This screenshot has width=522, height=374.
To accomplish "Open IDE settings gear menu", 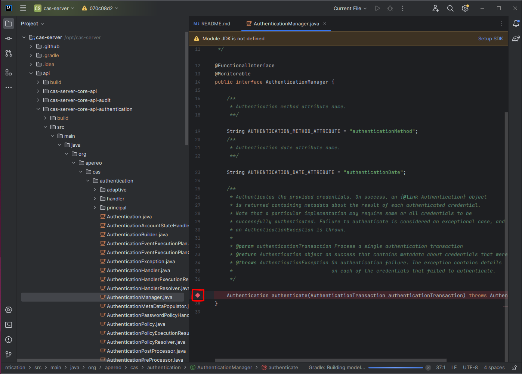I will 465,8.
